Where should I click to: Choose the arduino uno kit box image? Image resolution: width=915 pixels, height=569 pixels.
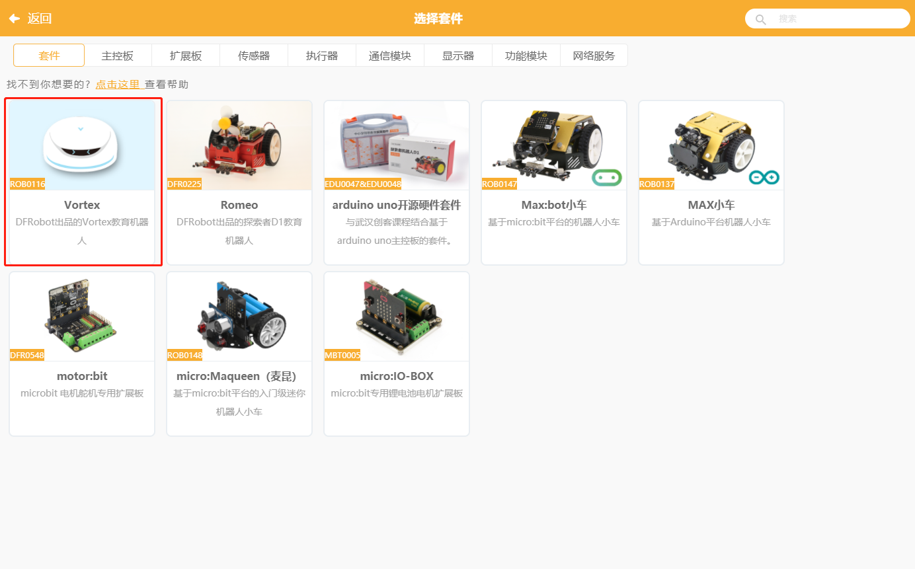397,145
